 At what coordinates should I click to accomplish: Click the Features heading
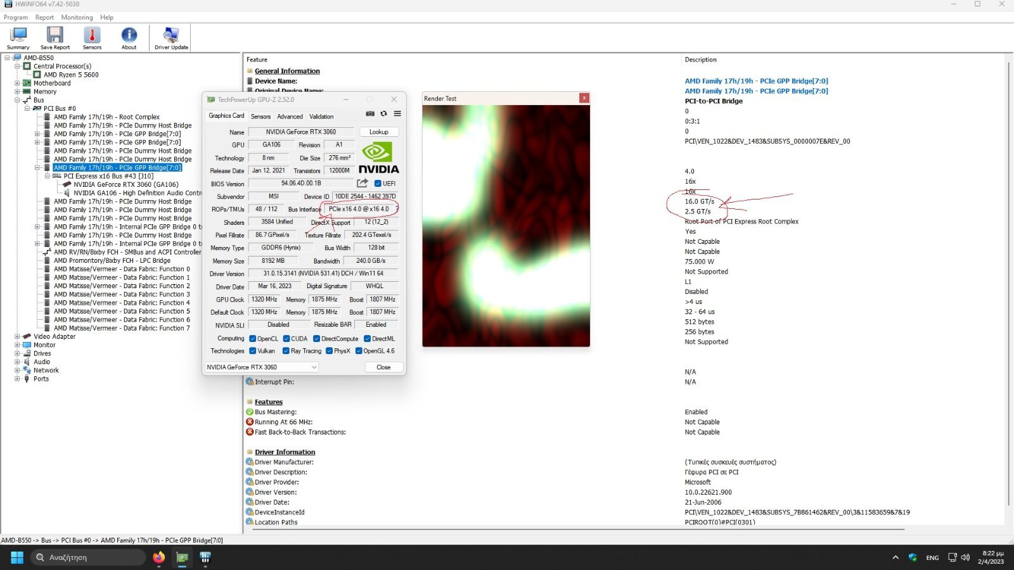click(269, 402)
